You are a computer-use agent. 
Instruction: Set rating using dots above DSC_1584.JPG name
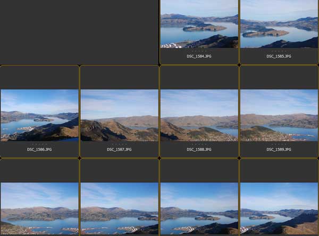[199, 51]
